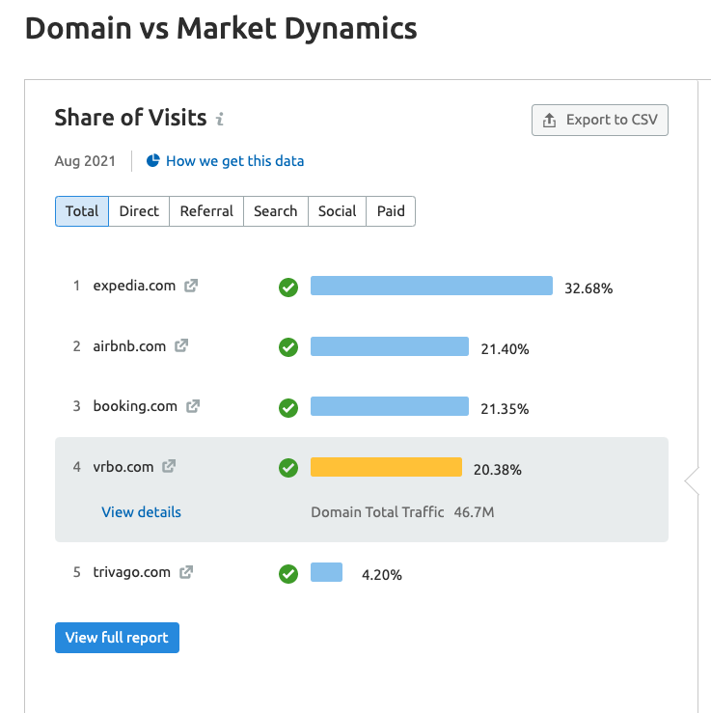Open vrbo.com external link icon

(169, 466)
